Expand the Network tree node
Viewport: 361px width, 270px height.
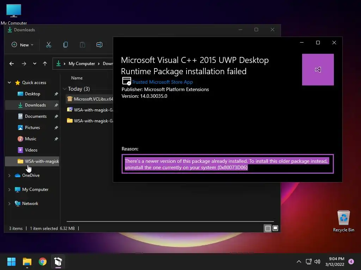coord(10,204)
